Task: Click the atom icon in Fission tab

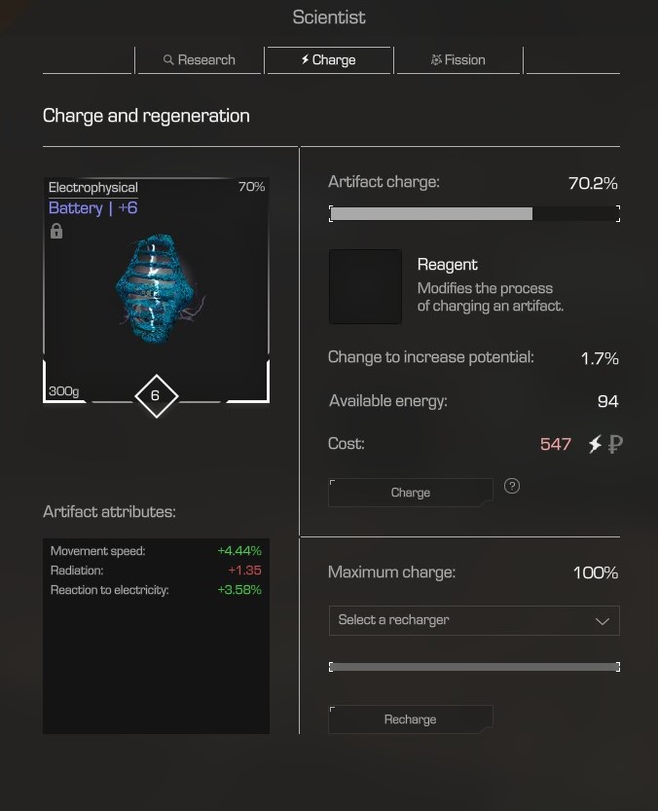Action: [436, 60]
